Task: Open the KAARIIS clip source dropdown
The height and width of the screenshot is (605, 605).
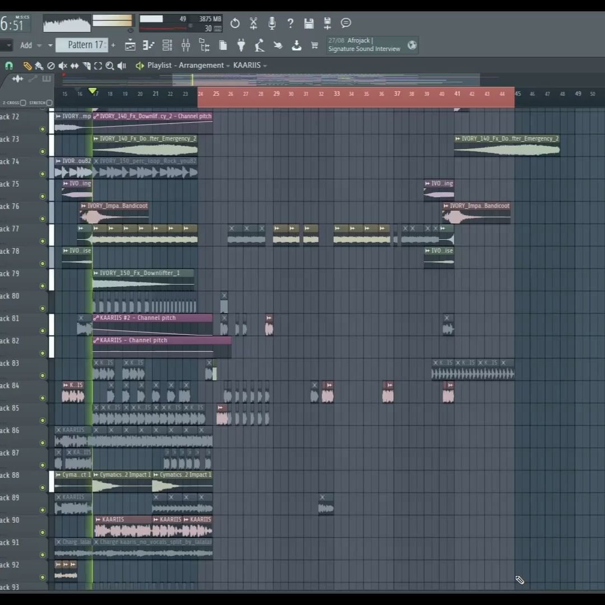Action: coord(265,66)
